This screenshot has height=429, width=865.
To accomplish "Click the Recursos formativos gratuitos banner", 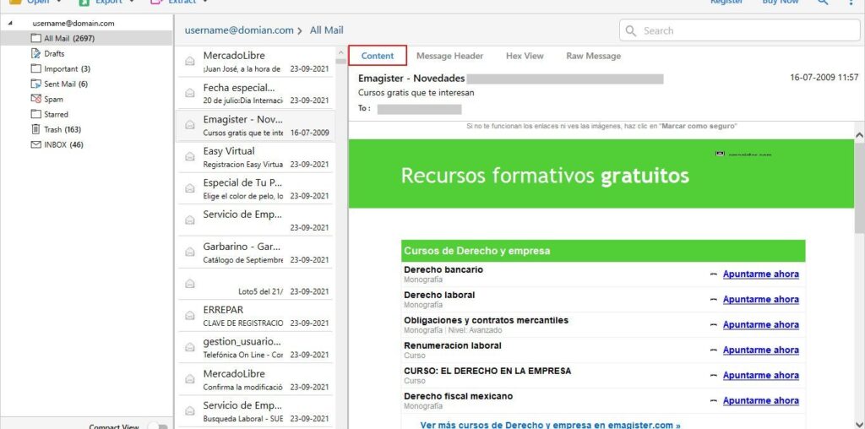I will pyautogui.click(x=601, y=174).
